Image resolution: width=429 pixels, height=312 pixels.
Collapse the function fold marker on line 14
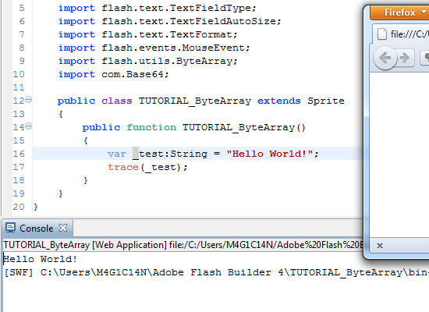[x=28, y=126]
